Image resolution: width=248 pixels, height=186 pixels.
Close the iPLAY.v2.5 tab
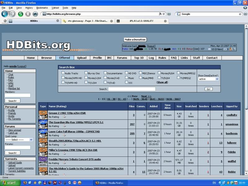[x=165, y=21]
